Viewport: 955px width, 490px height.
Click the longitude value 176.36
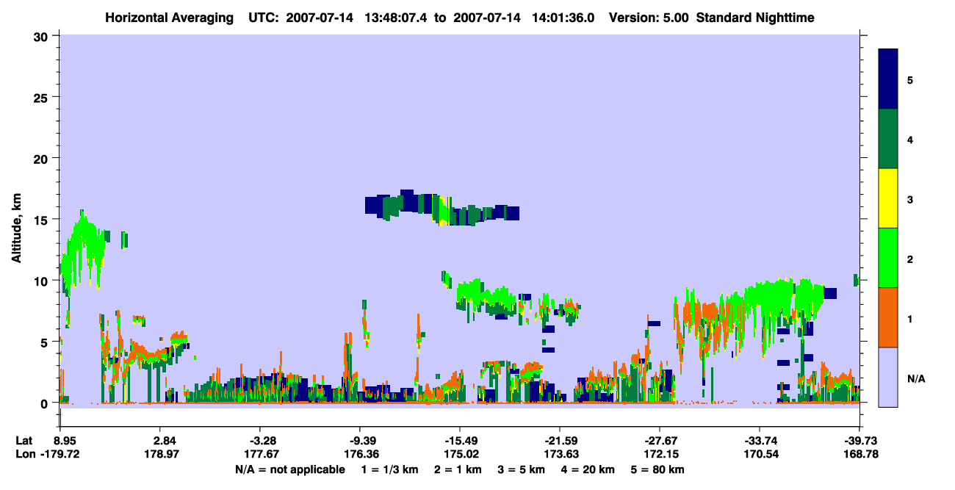[x=361, y=455]
